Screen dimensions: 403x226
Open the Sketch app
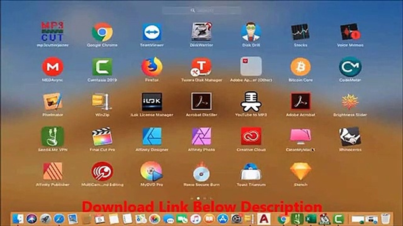300,171
